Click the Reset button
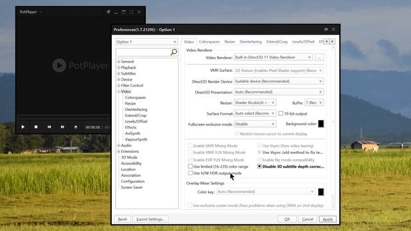 pyautogui.click(x=123, y=219)
